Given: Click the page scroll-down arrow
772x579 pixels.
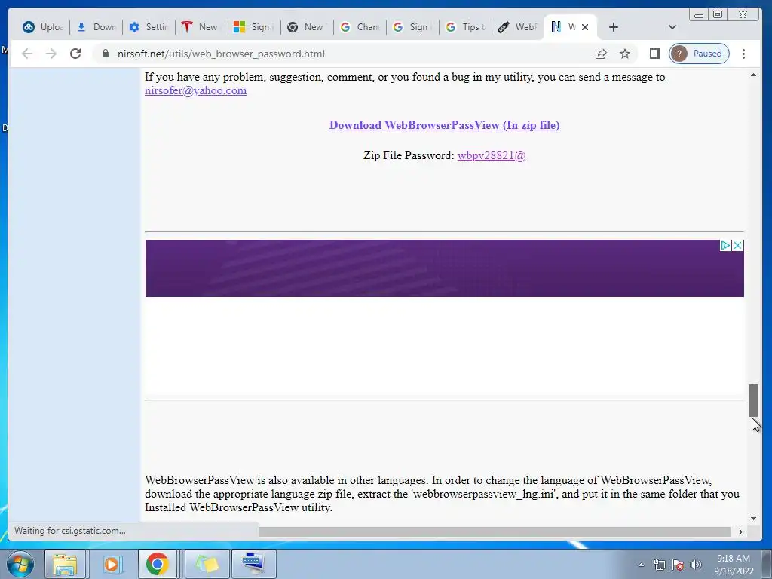Looking at the screenshot, I should [x=753, y=519].
